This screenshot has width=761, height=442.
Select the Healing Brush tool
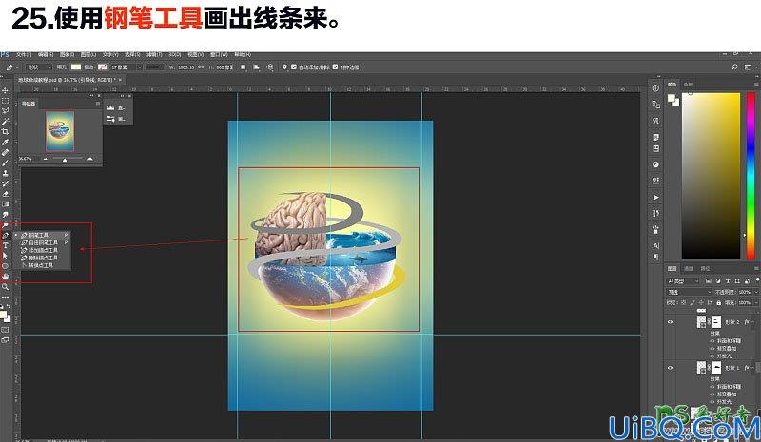[x=6, y=152]
